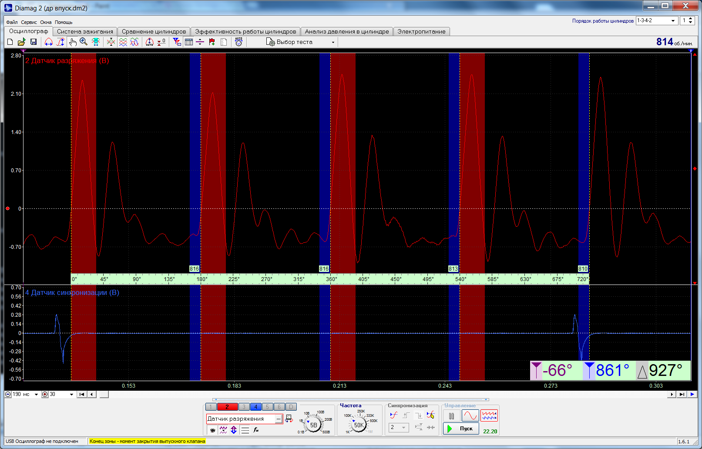
Task: Click the fx function icon
Action: click(256, 430)
